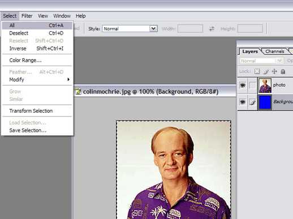The image size is (293, 219).
Task: Click the lock position move icon
Action: (x=274, y=71)
